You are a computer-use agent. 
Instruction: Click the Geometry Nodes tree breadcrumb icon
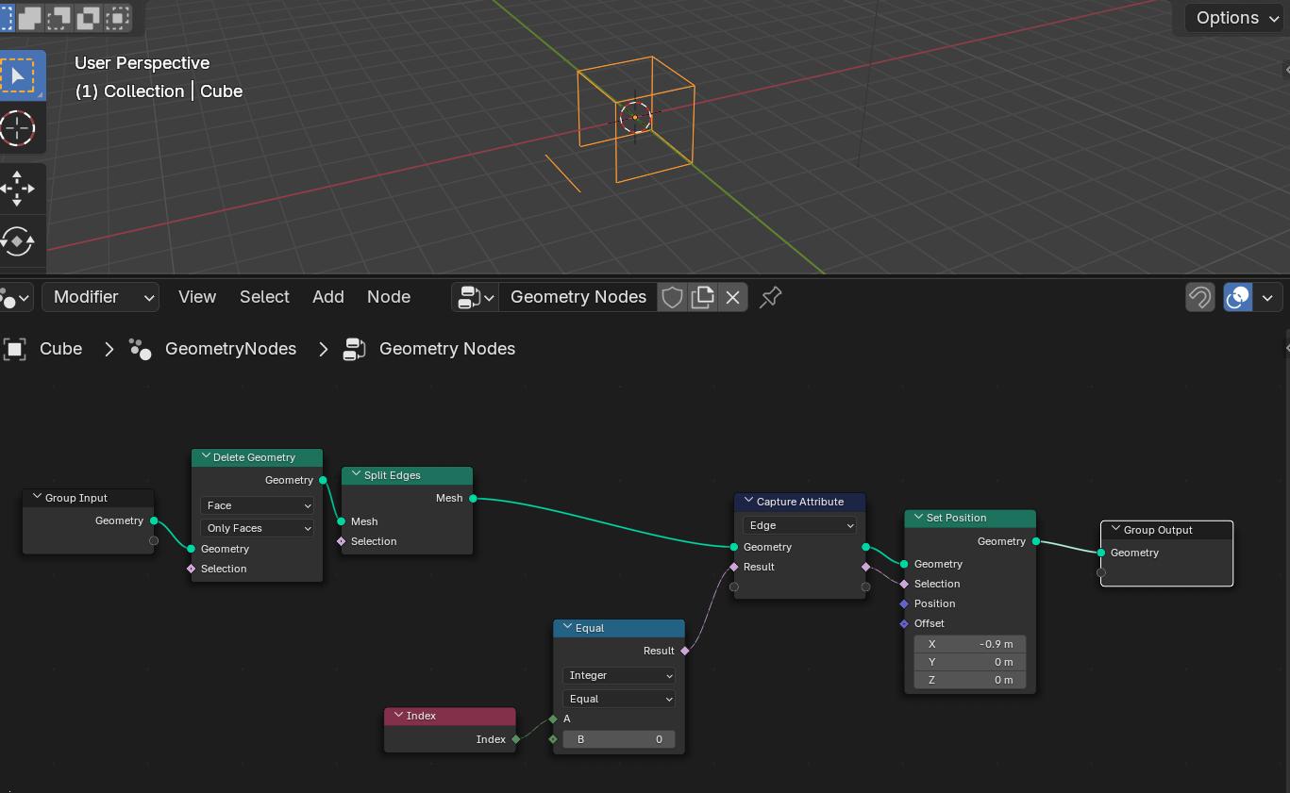point(355,349)
